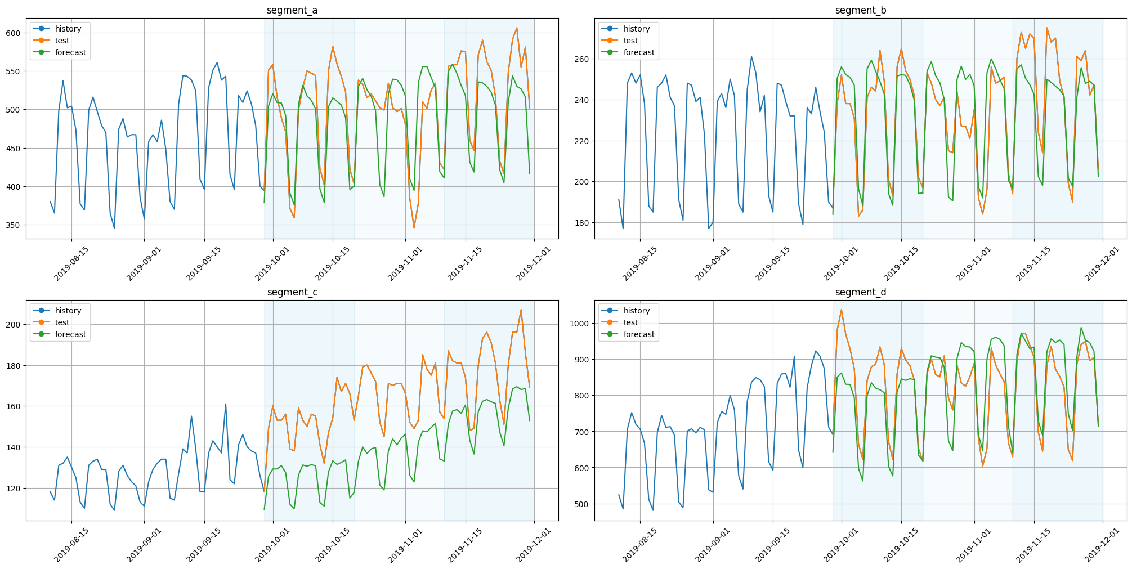Click the segment_c chart title
The width and height of the screenshot is (1132, 569).
[292, 292]
